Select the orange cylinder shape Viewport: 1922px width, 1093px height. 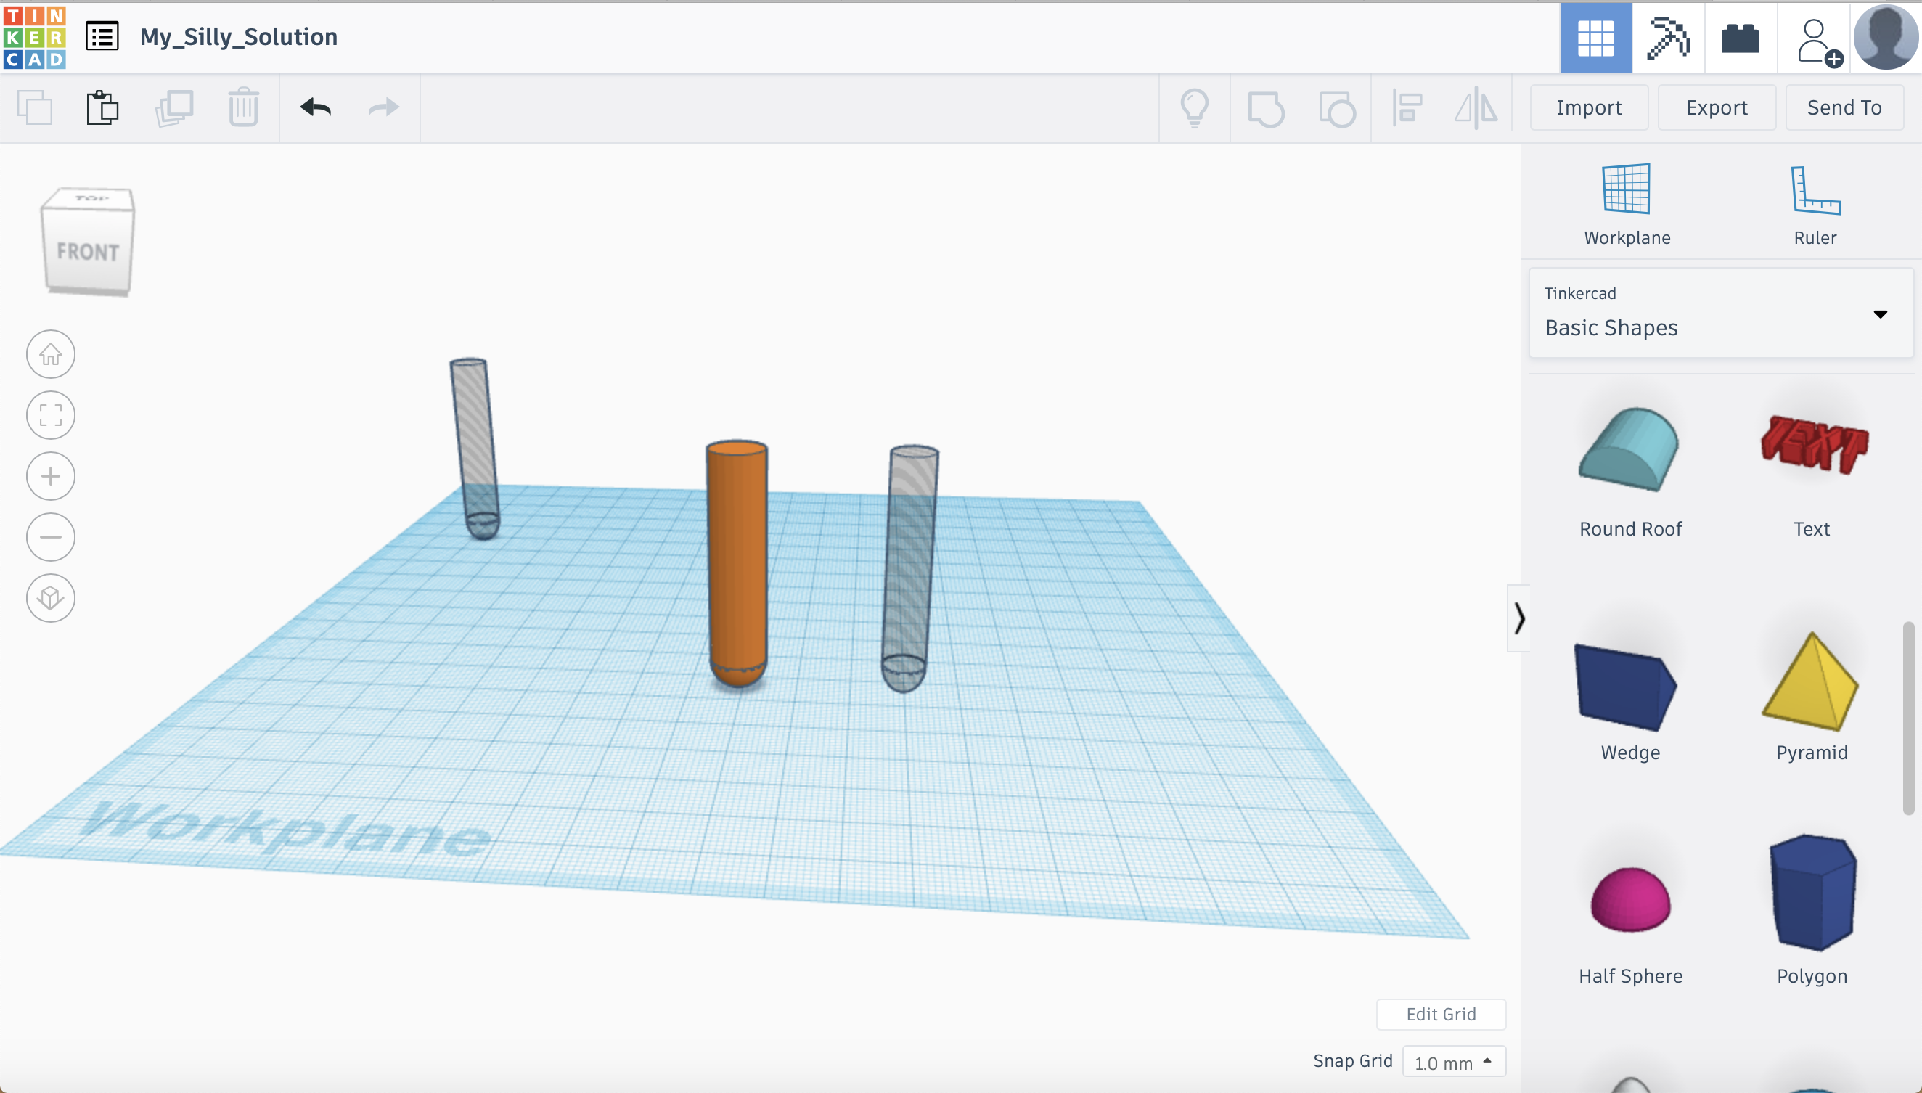(x=737, y=563)
